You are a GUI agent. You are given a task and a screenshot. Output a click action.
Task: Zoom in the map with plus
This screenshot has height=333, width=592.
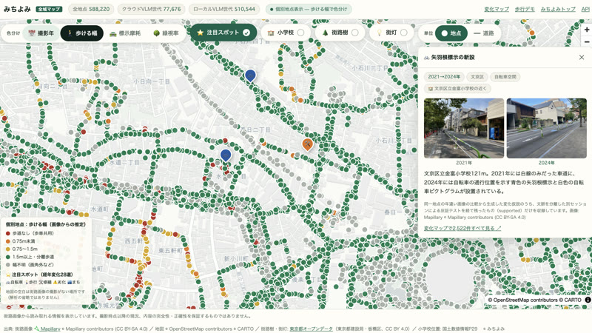586,30
